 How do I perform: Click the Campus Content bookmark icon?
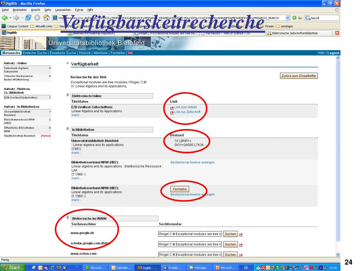tap(4, 26)
